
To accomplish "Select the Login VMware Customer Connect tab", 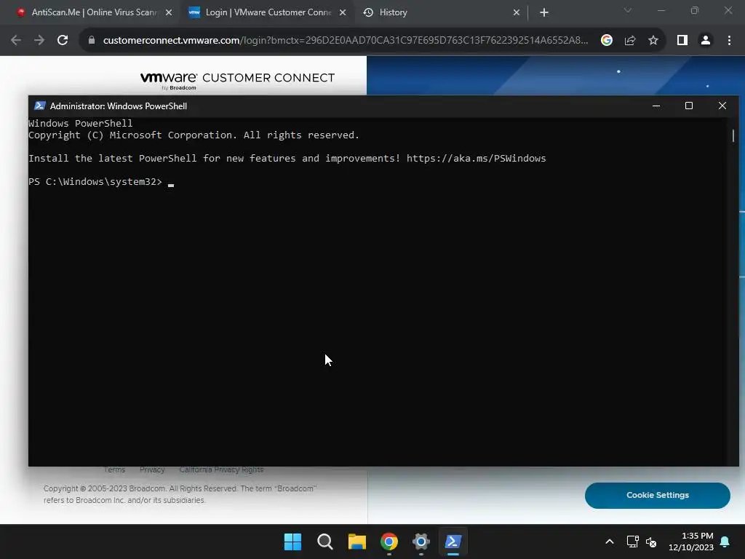I will (268, 12).
